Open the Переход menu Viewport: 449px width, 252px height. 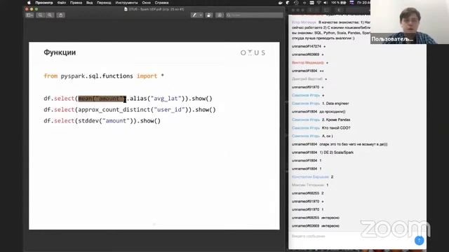click(x=104, y=3)
